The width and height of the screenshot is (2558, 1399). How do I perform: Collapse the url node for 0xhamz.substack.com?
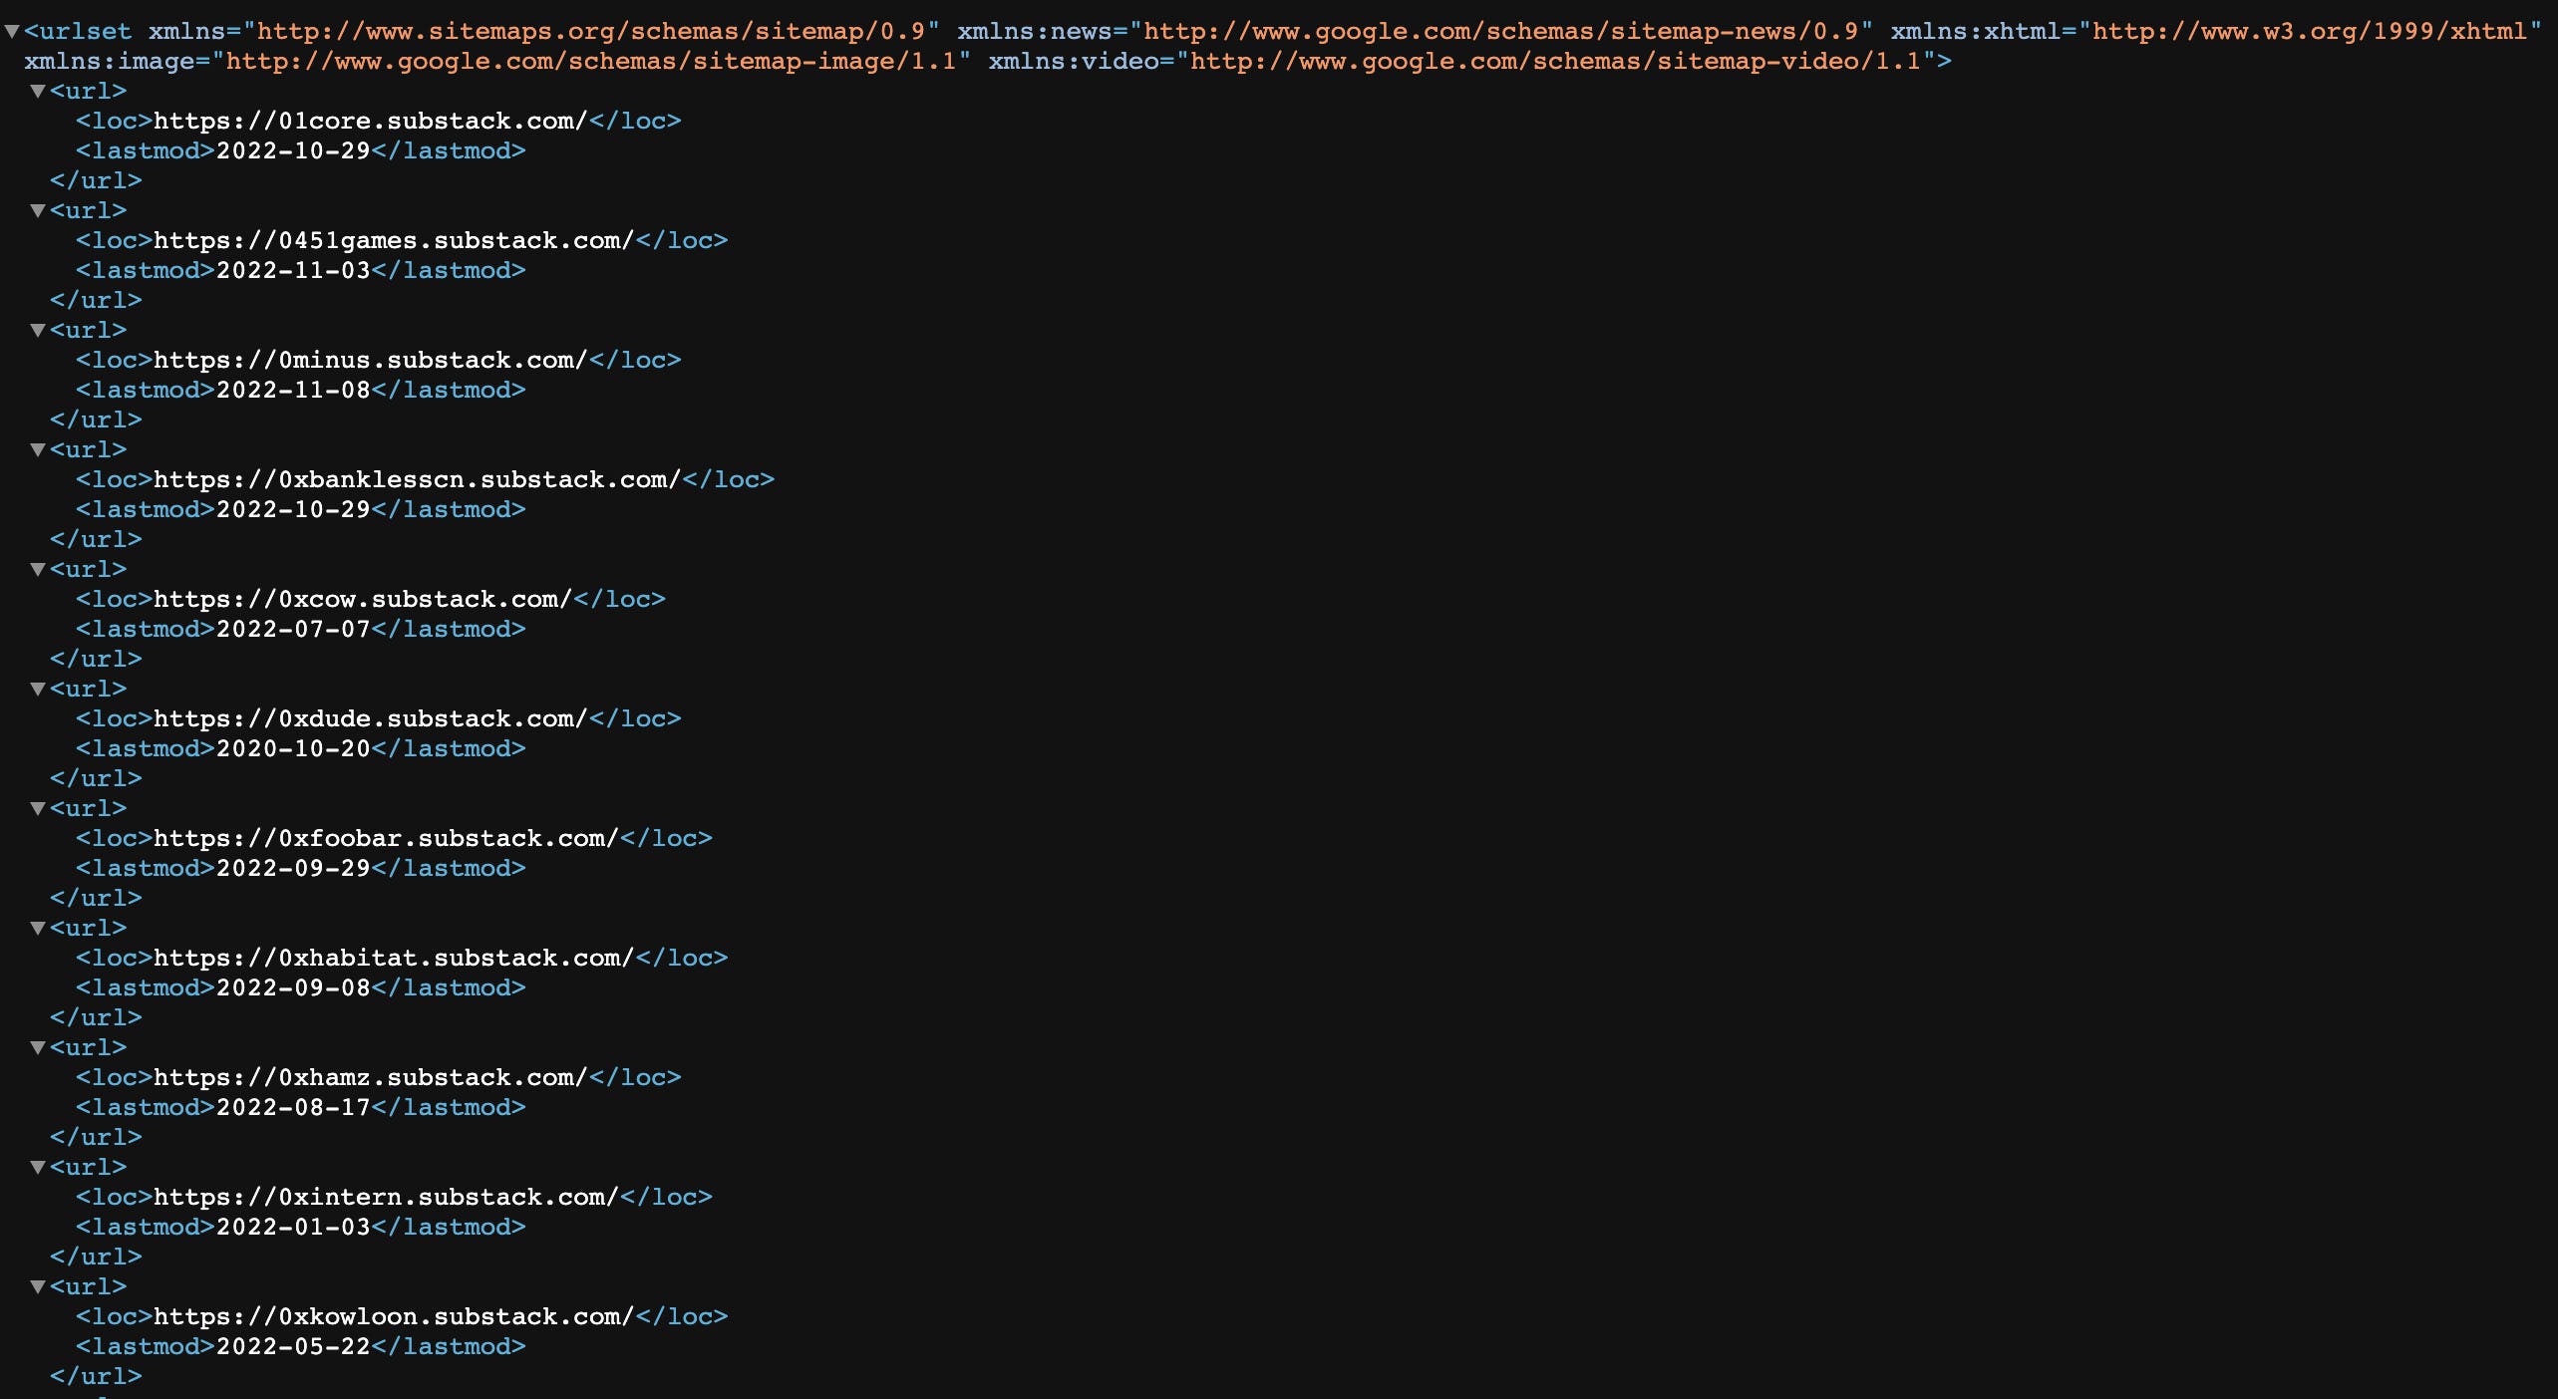click(x=38, y=1048)
